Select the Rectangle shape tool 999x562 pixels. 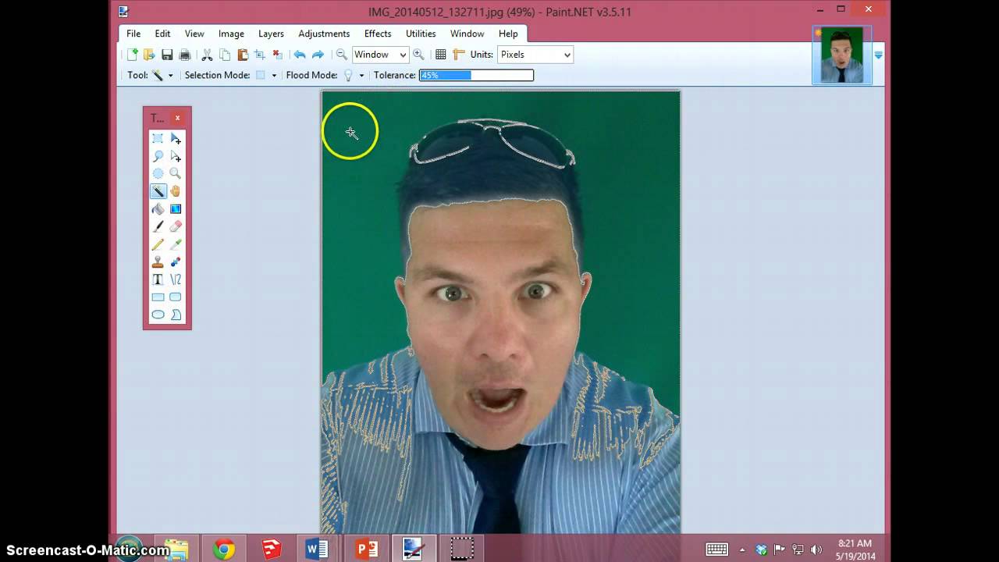click(x=158, y=297)
